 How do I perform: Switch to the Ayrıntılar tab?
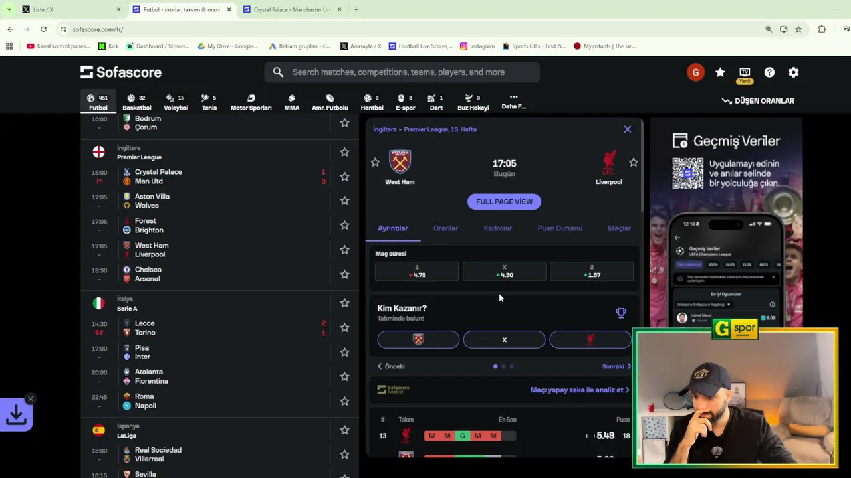(393, 228)
